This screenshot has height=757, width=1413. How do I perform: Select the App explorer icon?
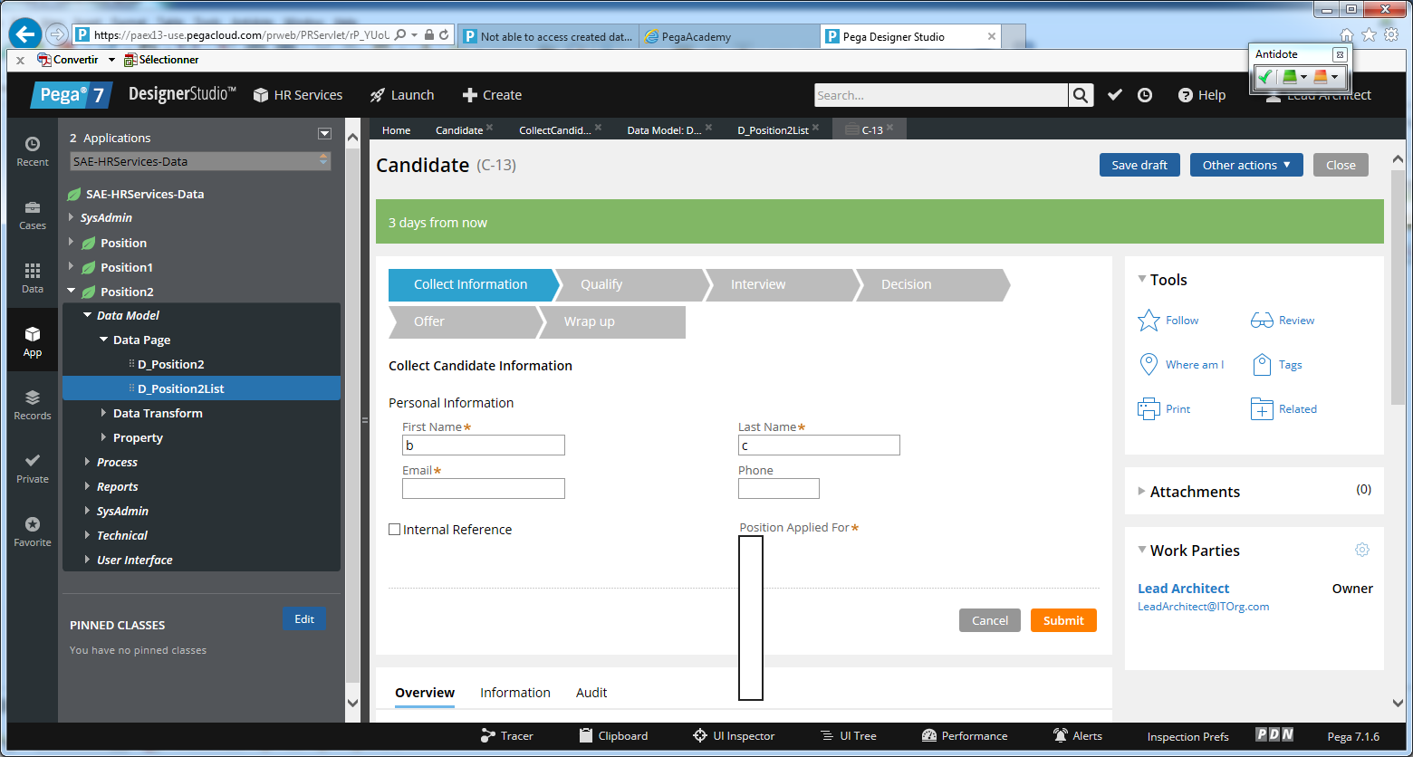point(33,341)
